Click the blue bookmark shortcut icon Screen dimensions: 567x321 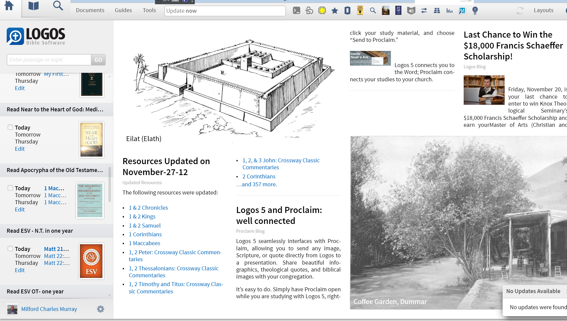[347, 11]
